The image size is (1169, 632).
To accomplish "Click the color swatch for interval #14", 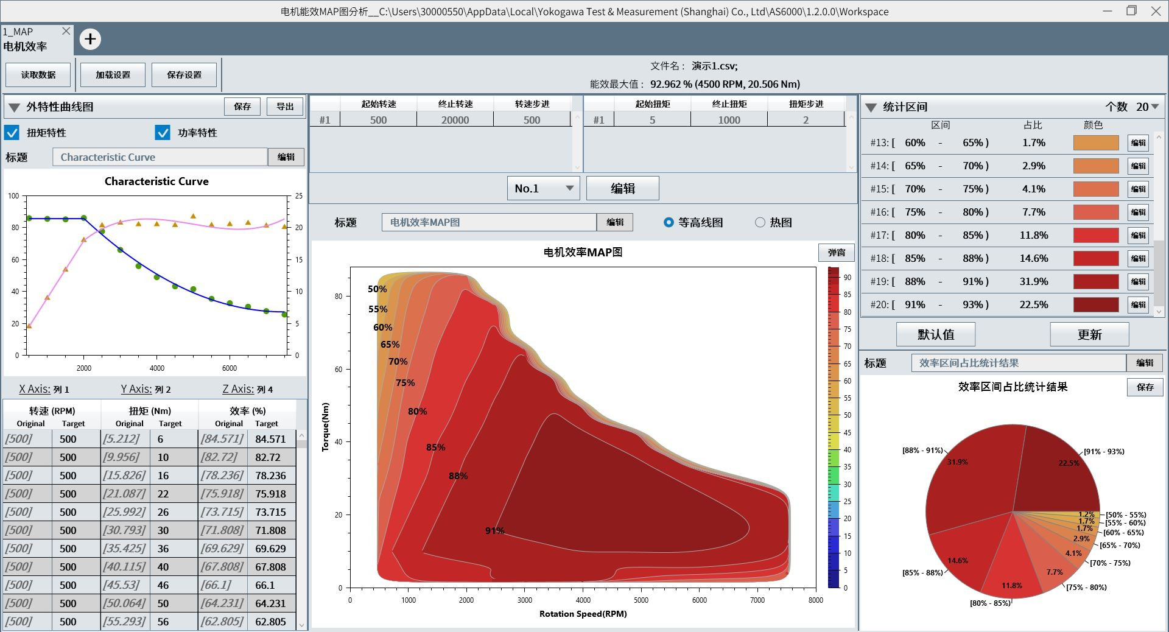I will click(1096, 166).
